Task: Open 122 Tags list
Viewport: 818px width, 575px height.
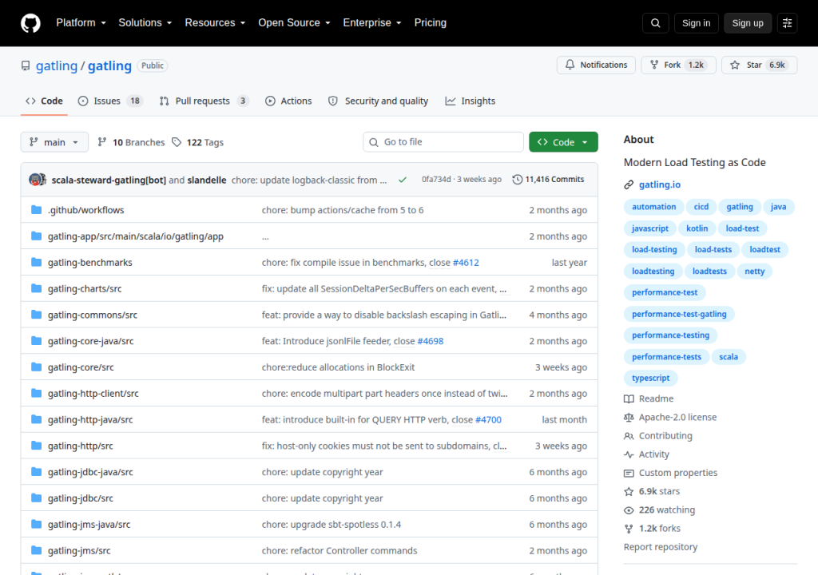Action: pyautogui.click(x=198, y=142)
